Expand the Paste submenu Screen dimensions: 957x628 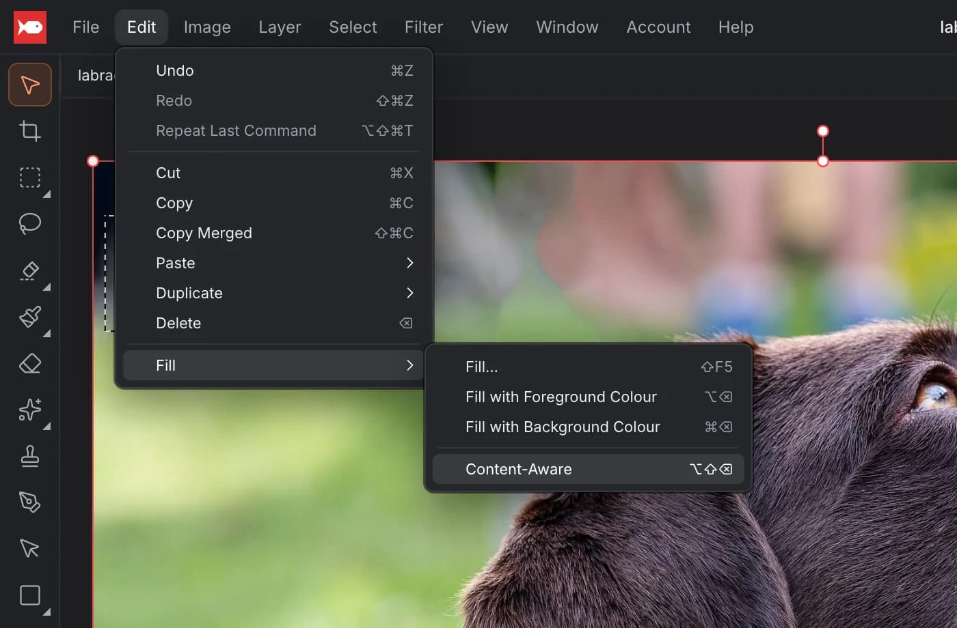coord(274,263)
